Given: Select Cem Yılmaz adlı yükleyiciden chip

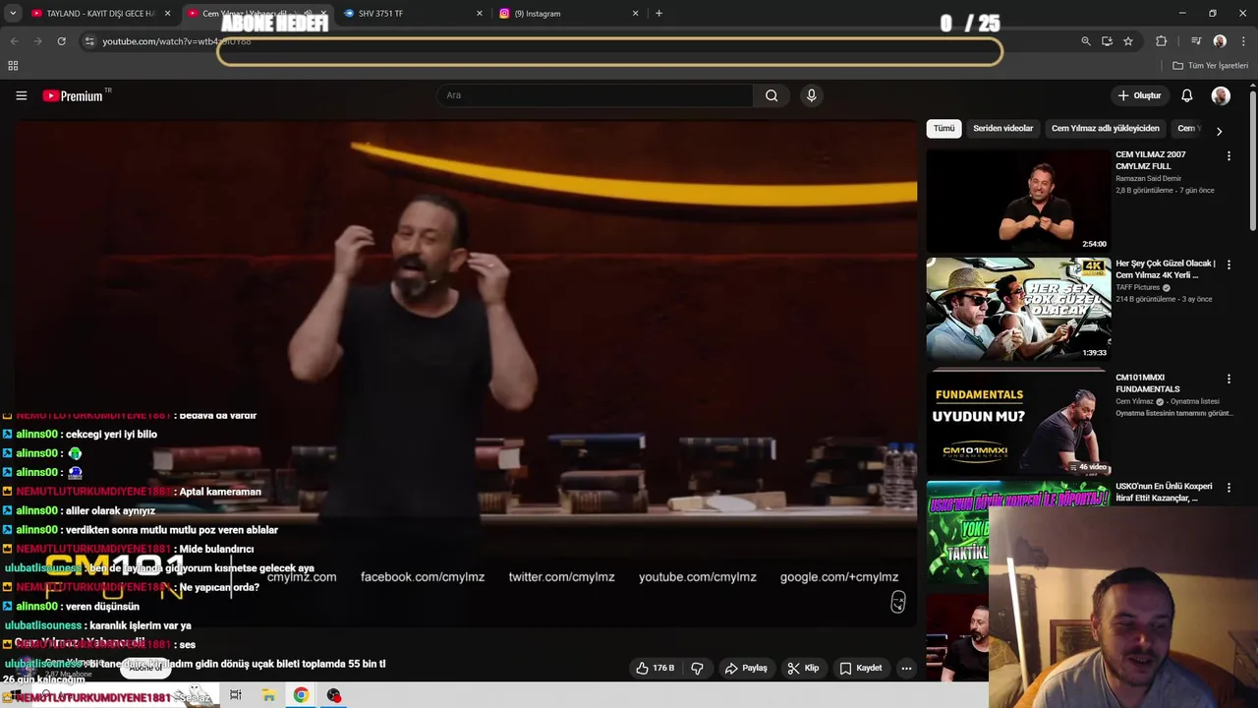Looking at the screenshot, I should (x=1105, y=129).
